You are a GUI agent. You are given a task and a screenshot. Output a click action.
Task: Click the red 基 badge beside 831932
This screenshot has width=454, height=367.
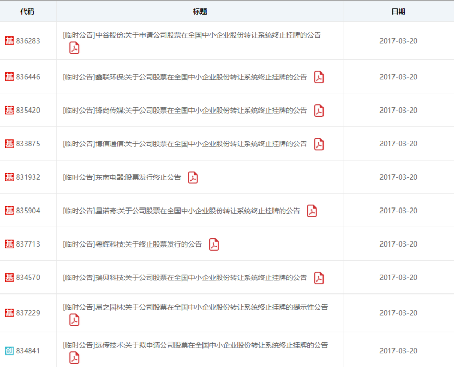(9, 177)
